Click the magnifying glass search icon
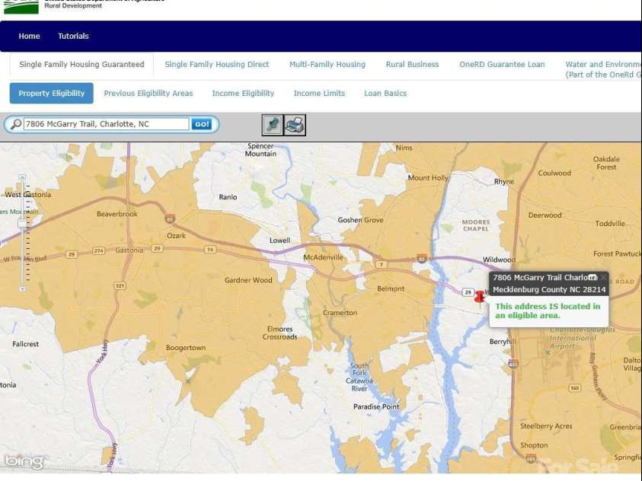 (x=15, y=124)
